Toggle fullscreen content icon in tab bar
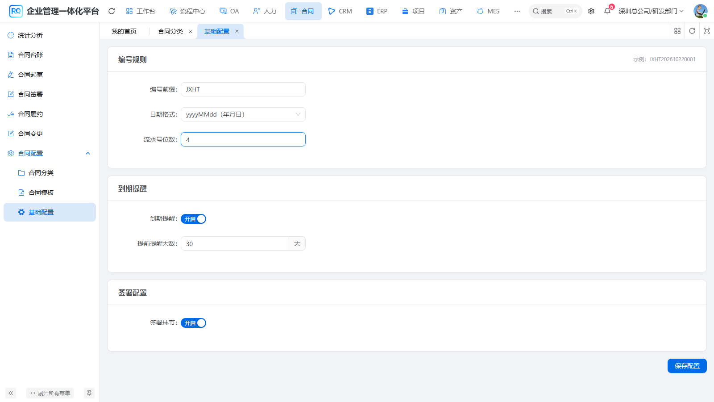Screen dimensions: 714x402 click(x=707, y=31)
